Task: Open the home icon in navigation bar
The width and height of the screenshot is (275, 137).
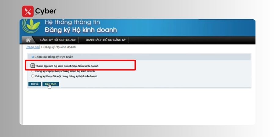Action: (x=28, y=40)
